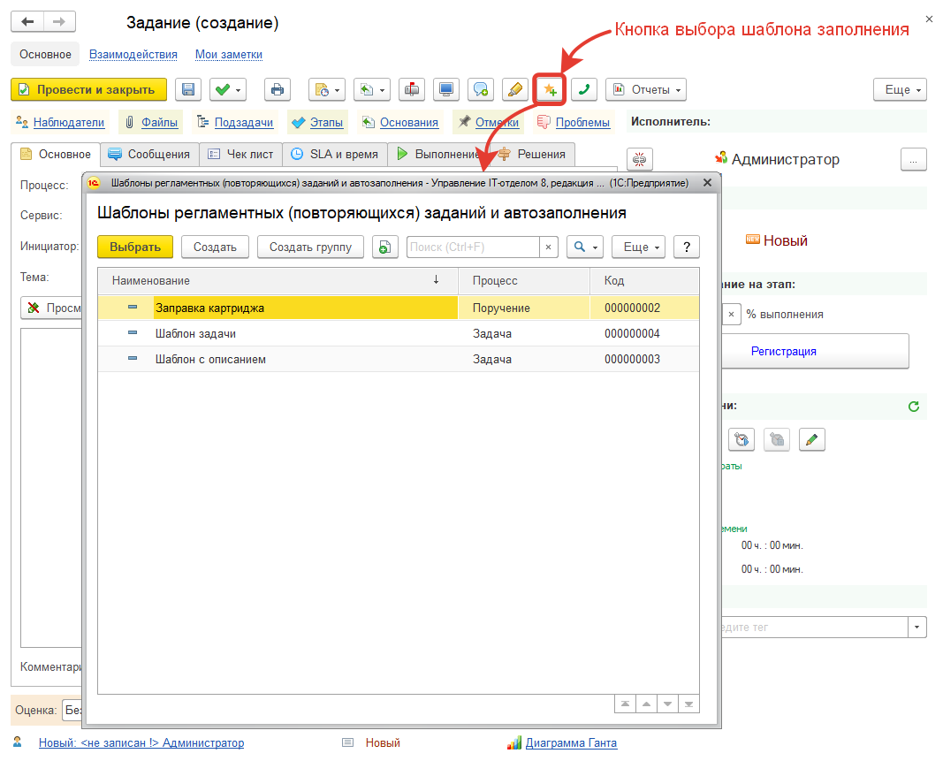Switch to the Основное form tab

[56, 154]
